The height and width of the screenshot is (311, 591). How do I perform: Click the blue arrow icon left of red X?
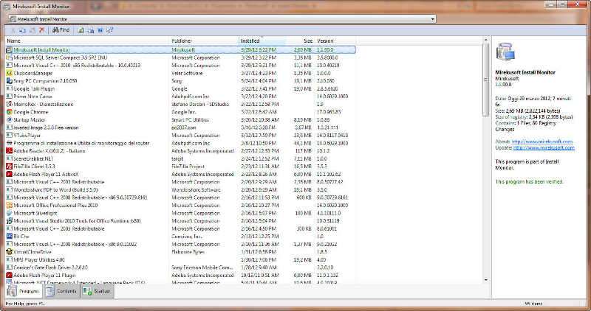(23, 30)
